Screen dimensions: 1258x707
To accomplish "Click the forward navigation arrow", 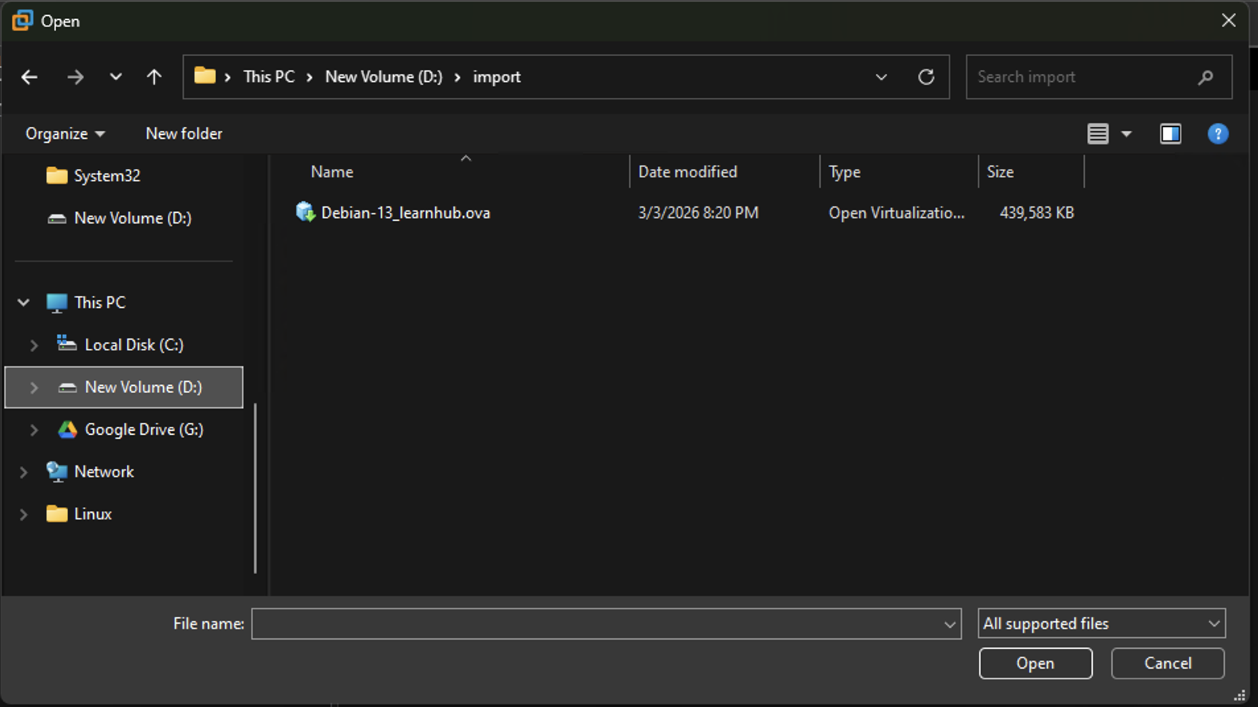I will click(75, 77).
